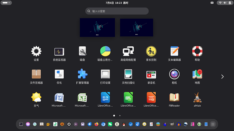Viewport: 234px width, 131px height.
Task: Open Chromium browser from the dock
Action: [x=103, y=124]
